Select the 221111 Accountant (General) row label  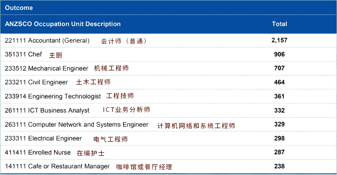click(x=47, y=41)
